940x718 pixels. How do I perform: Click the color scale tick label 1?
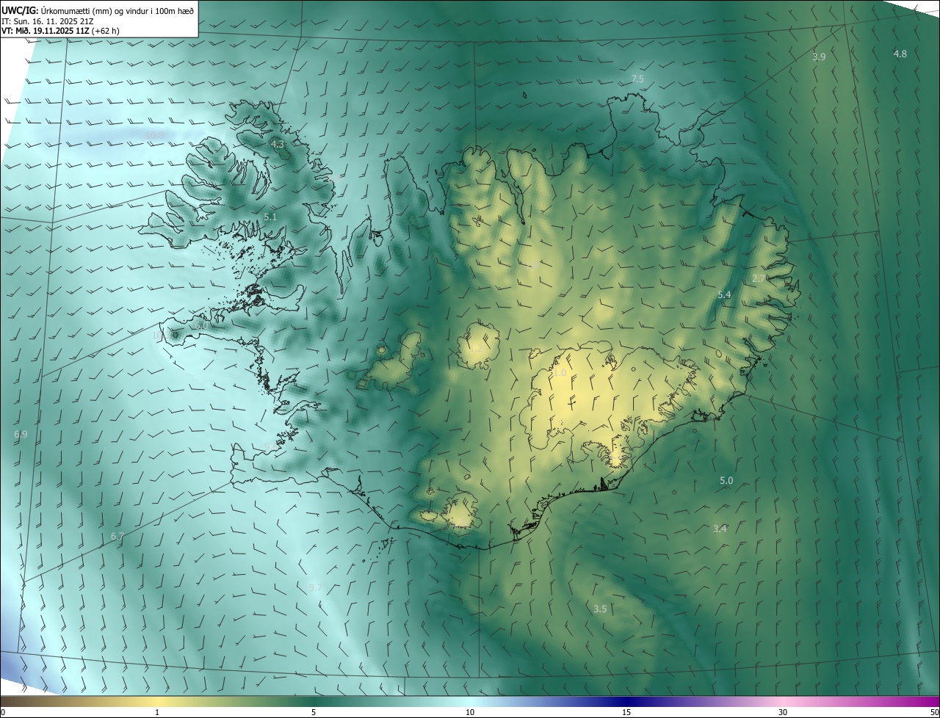(x=157, y=712)
